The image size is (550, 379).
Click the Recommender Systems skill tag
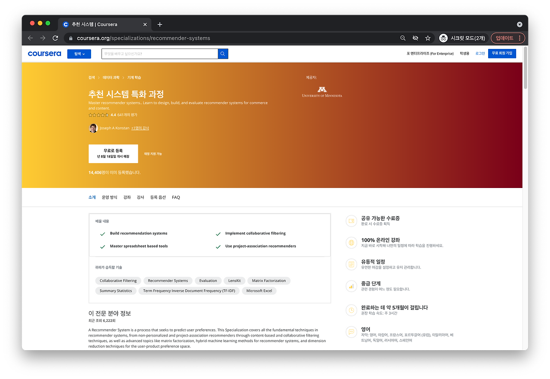coord(168,281)
